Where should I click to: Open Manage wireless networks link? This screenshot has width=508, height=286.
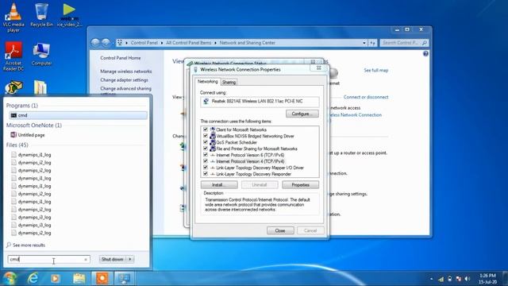pos(125,71)
